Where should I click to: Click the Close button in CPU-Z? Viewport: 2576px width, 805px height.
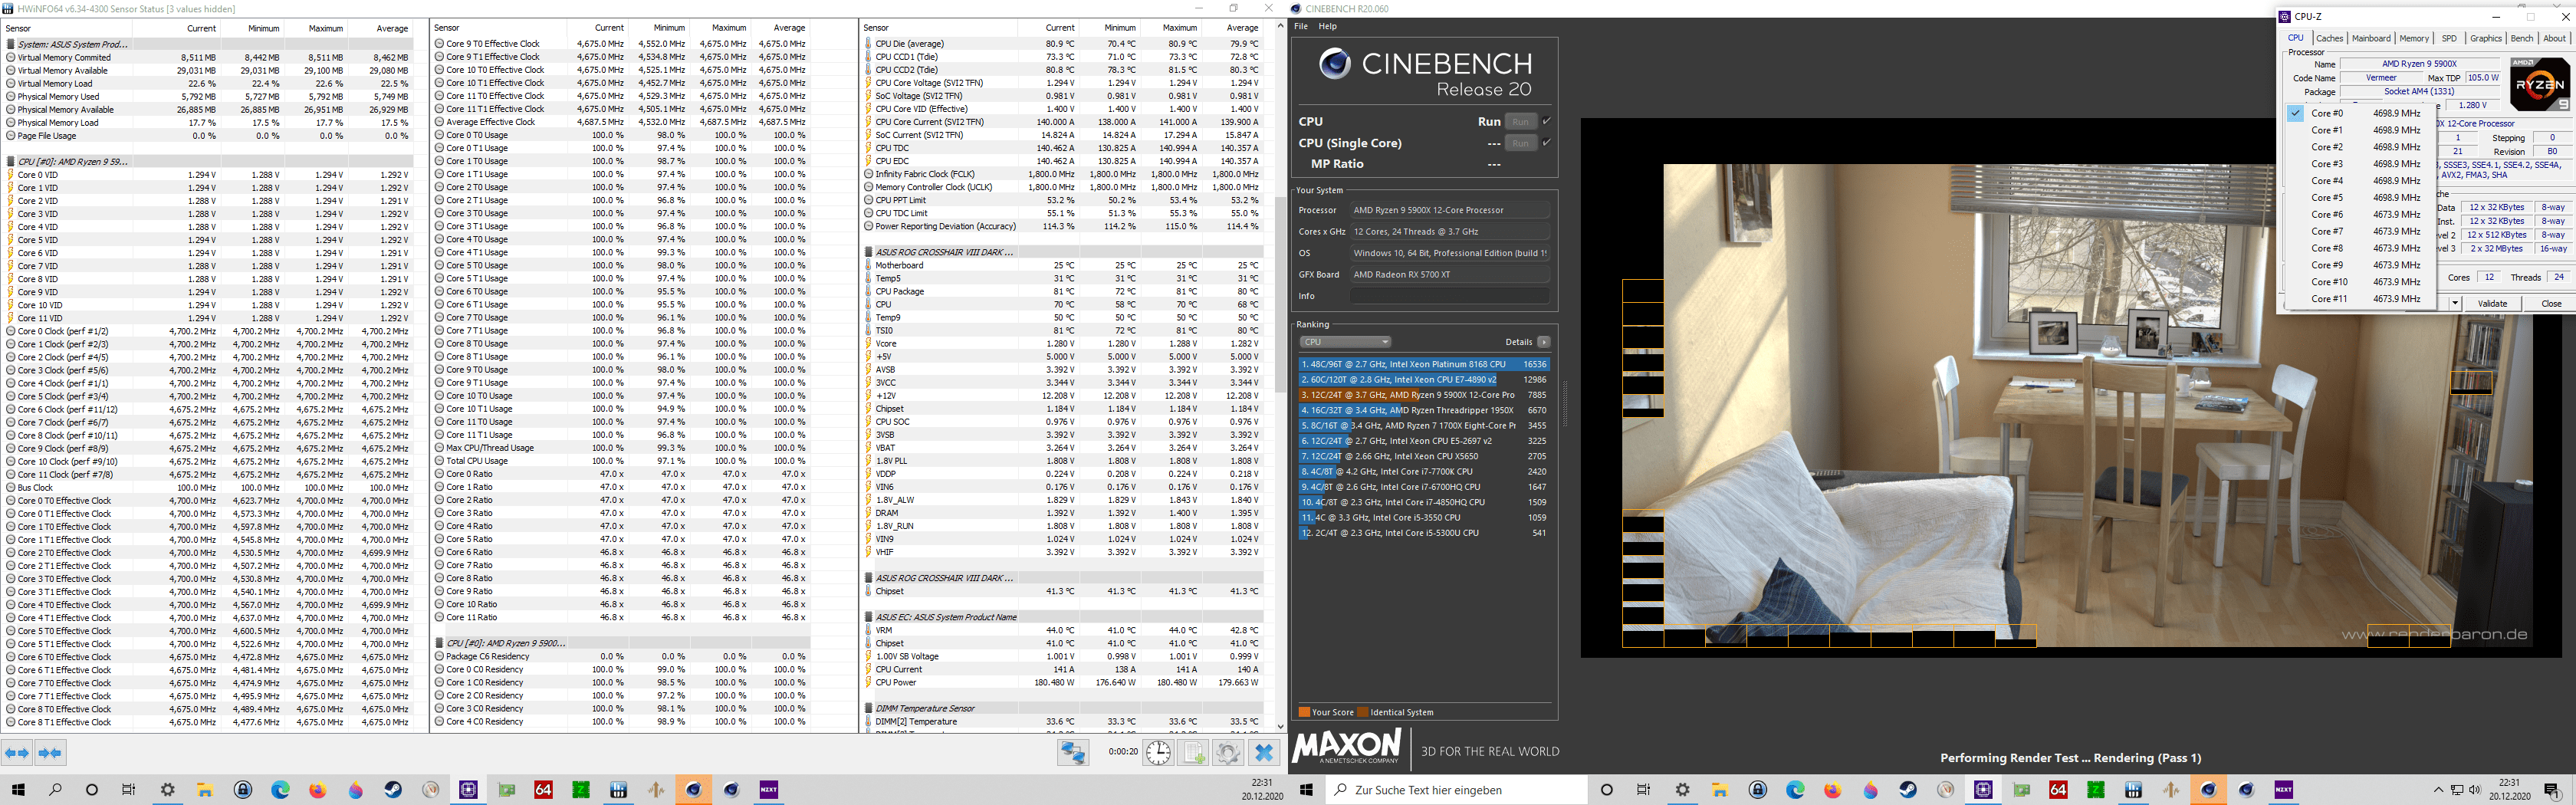point(2551,303)
